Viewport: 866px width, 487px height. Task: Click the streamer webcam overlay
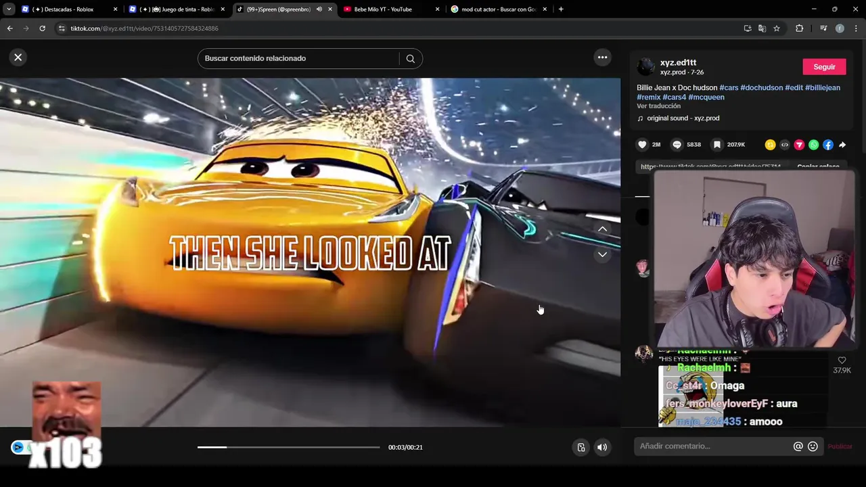click(x=754, y=260)
